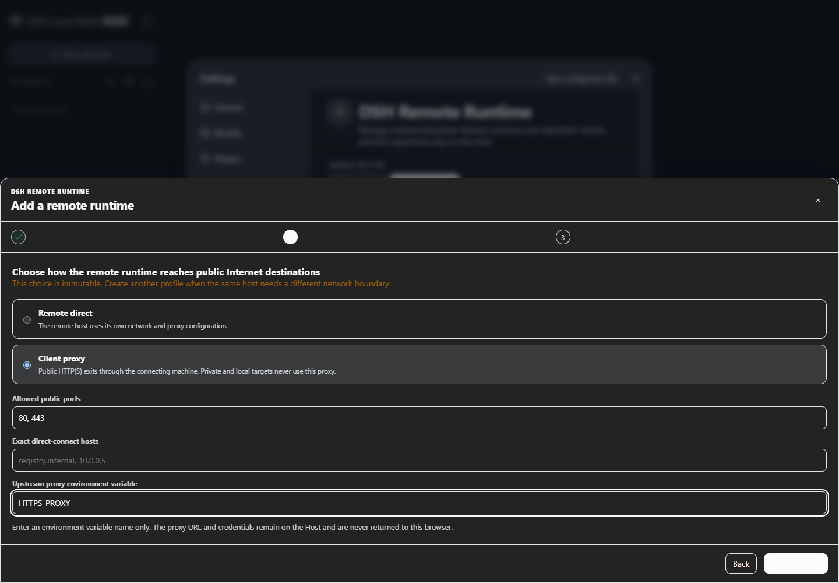The height and width of the screenshot is (583, 839).
Task: Select the current second step indicator
Action: (x=290, y=237)
